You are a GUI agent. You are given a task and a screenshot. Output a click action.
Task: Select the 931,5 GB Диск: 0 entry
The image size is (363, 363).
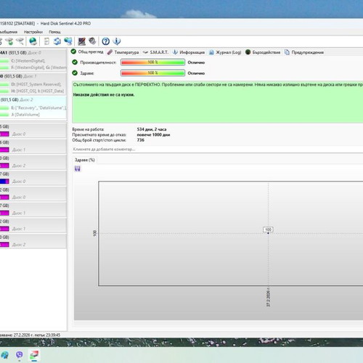(33, 52)
